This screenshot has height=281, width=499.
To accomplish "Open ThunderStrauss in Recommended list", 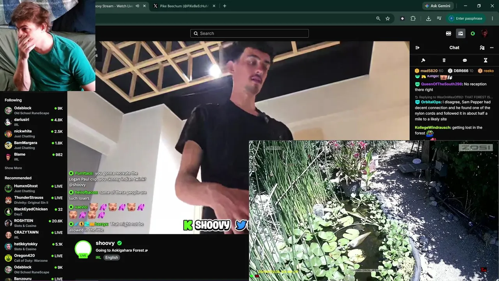I will (x=34, y=200).
